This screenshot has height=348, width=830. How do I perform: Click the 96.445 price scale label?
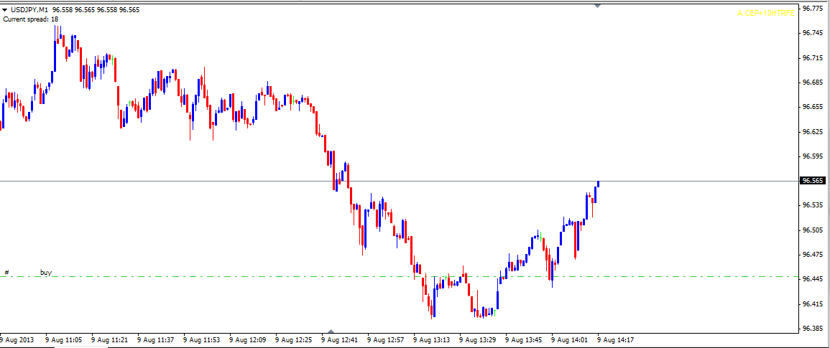(x=813, y=279)
